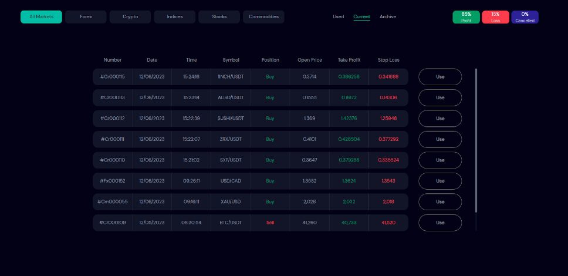Click the green 85% Profit badge
The image size is (568, 276).
pos(466,17)
